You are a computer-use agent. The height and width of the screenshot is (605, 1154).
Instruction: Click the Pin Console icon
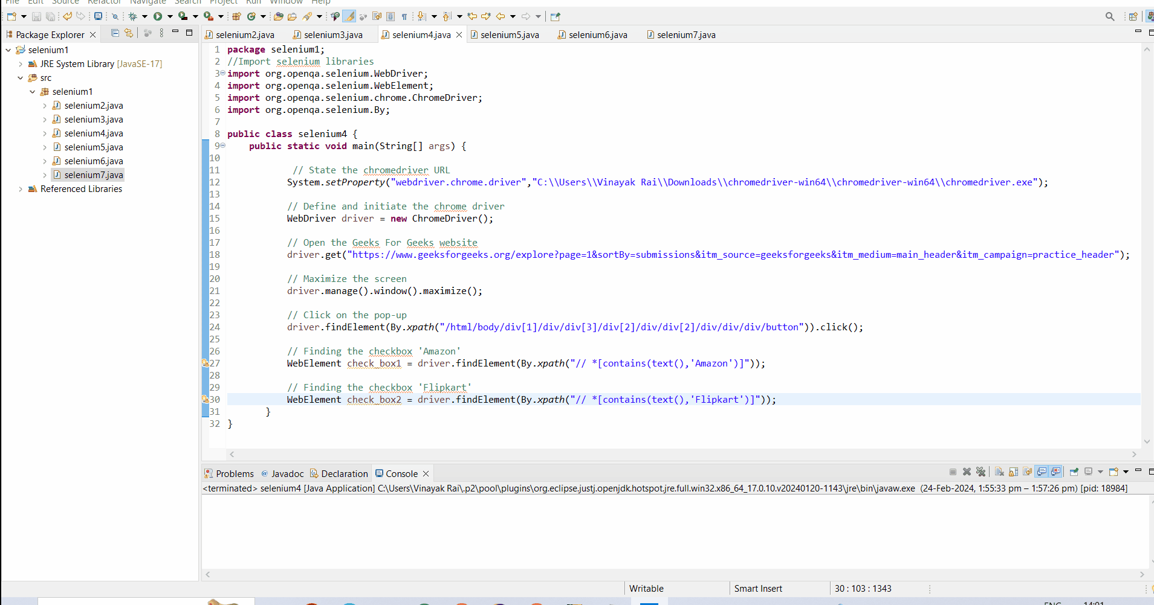point(1074,472)
